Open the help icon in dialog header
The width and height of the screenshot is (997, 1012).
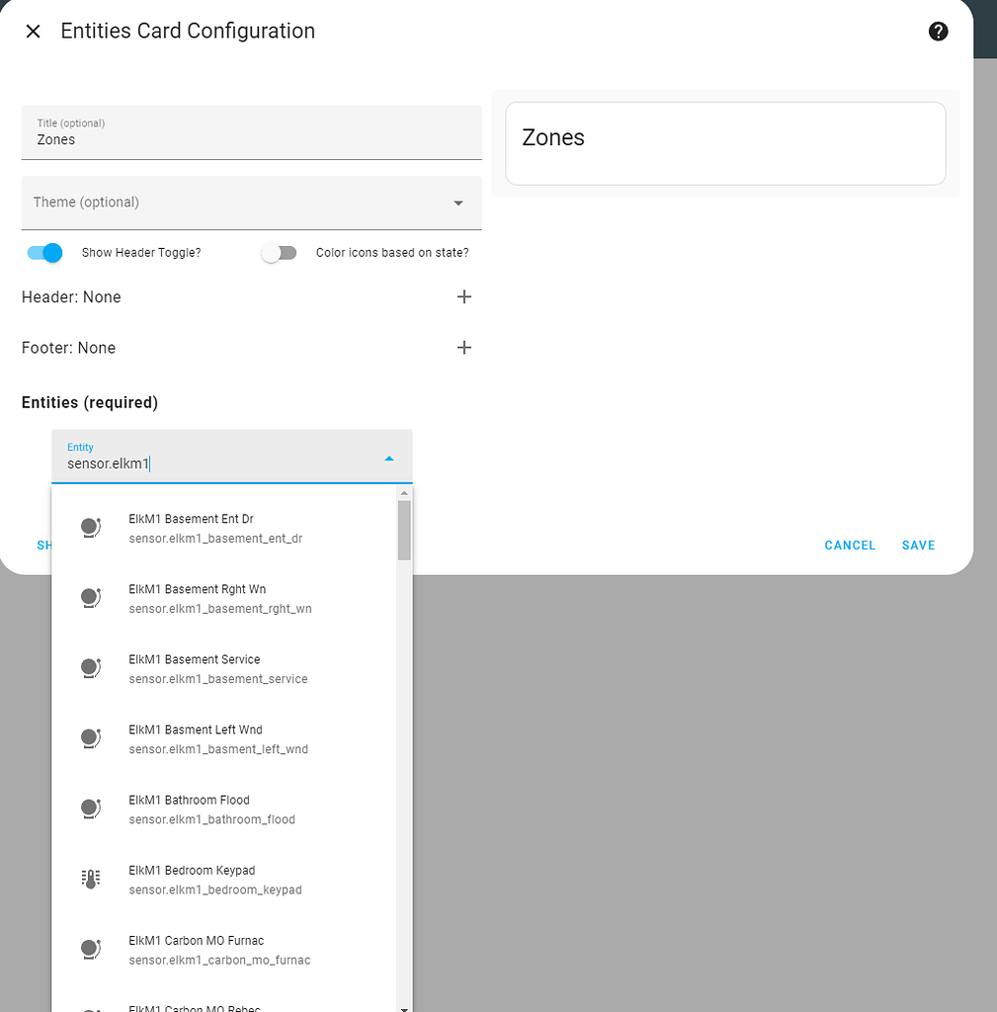pos(938,32)
